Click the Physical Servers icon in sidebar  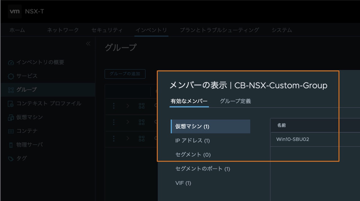(x=11, y=145)
